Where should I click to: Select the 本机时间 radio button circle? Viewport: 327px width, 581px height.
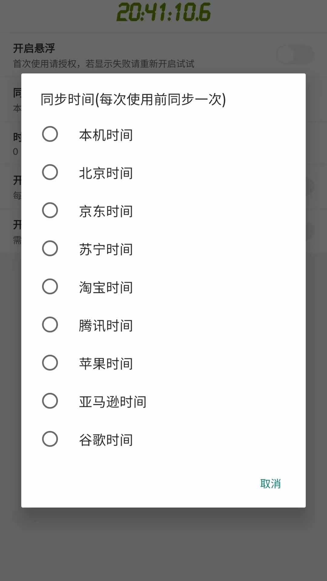50,134
